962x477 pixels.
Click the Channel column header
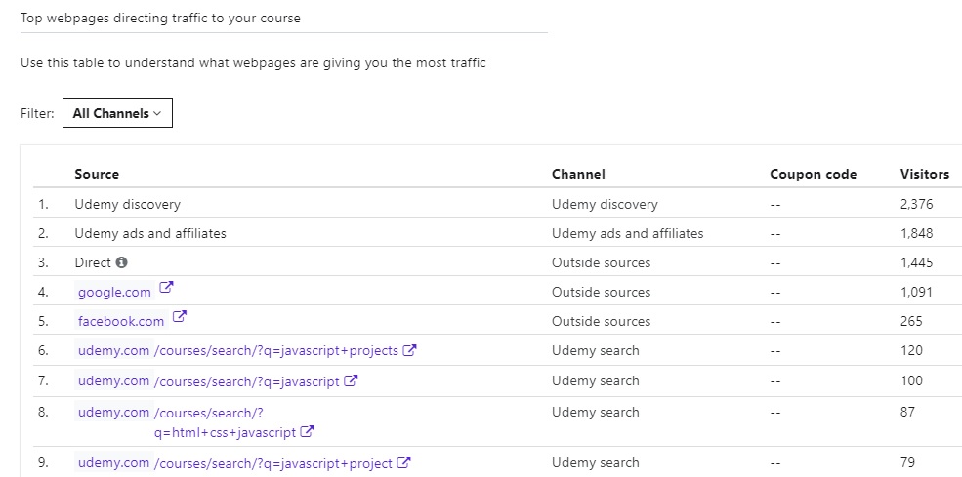click(578, 174)
